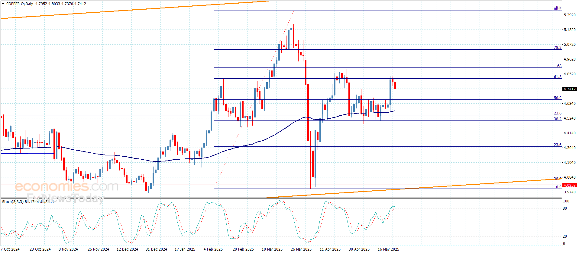This screenshot has height=253, width=579.
Task: Click the 50.0 Fibonacci level label
Action: point(557,98)
